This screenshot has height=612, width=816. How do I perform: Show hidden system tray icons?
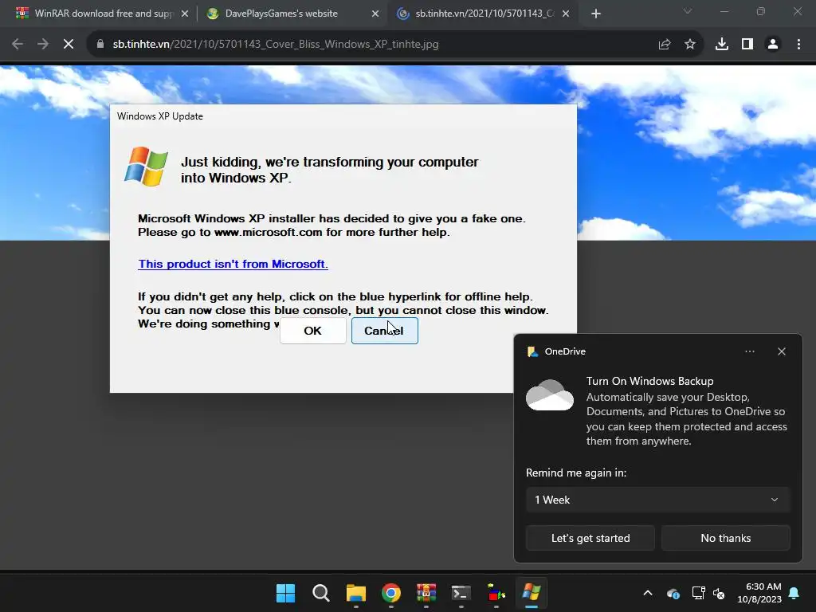pos(648,593)
